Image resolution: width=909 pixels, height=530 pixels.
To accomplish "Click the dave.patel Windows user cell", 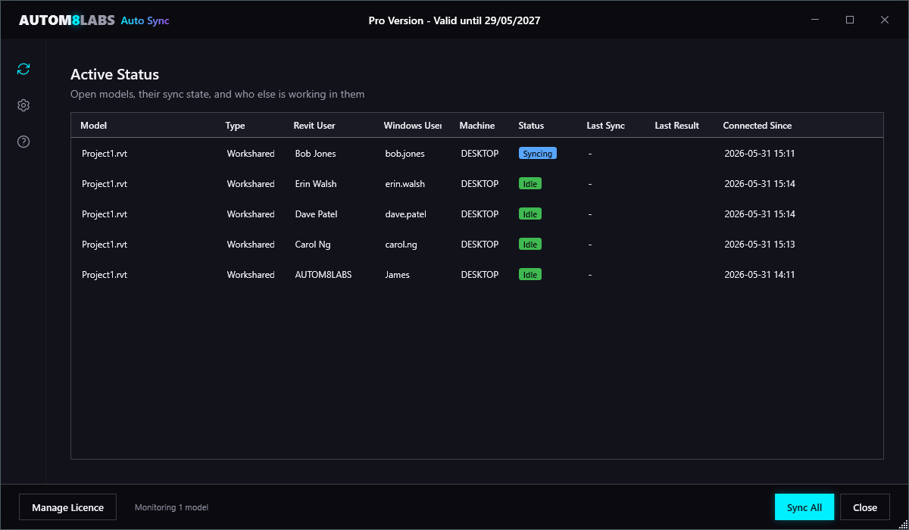I will click(x=406, y=214).
